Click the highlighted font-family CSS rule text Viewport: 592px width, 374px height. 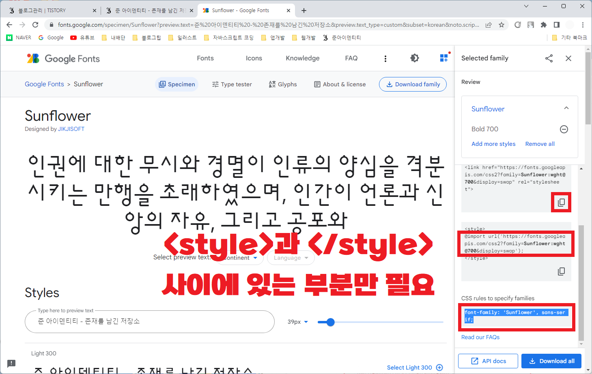tap(516, 316)
